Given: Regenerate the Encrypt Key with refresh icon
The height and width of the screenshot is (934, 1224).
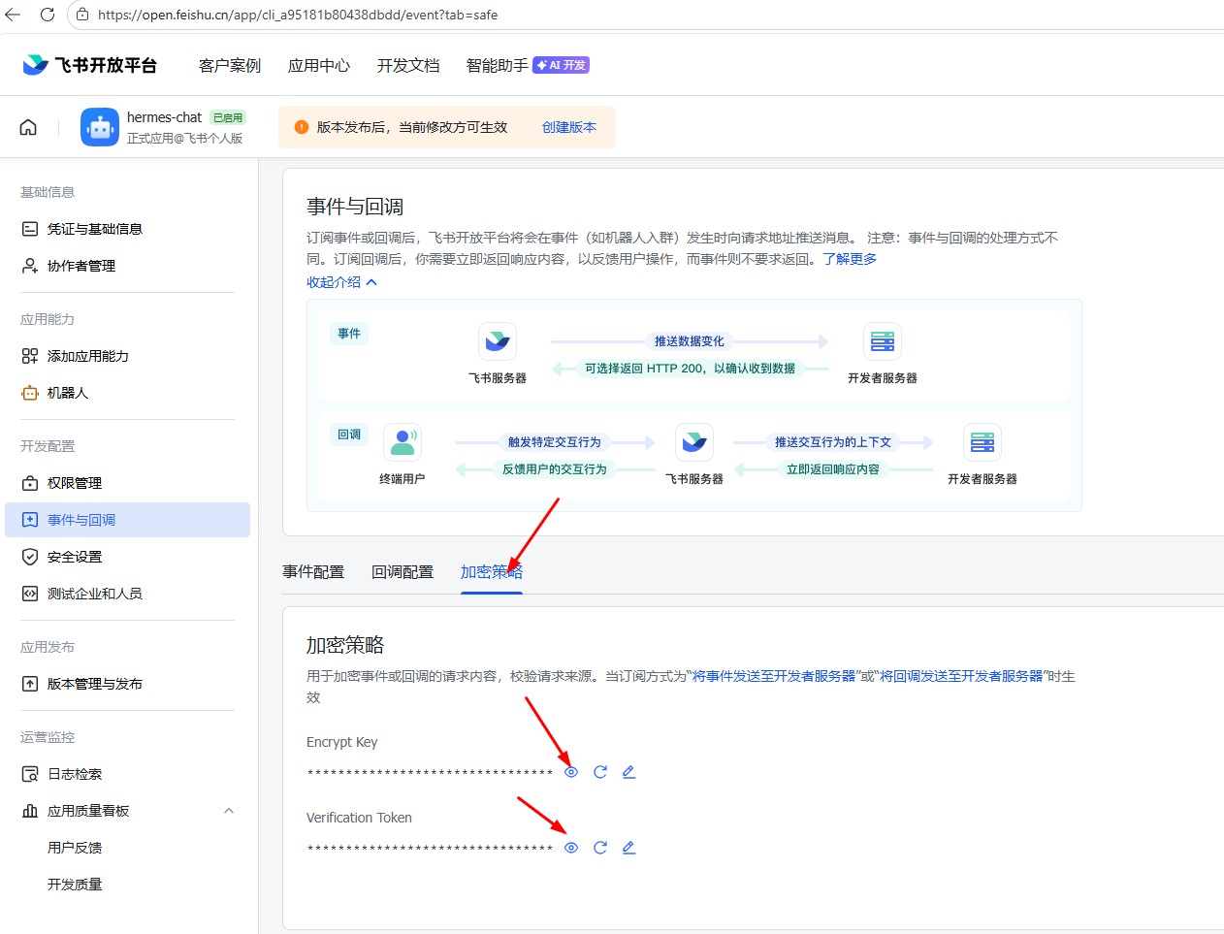Looking at the screenshot, I should (x=600, y=772).
